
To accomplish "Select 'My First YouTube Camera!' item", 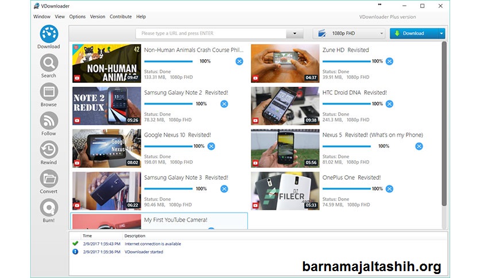I will [159, 221].
